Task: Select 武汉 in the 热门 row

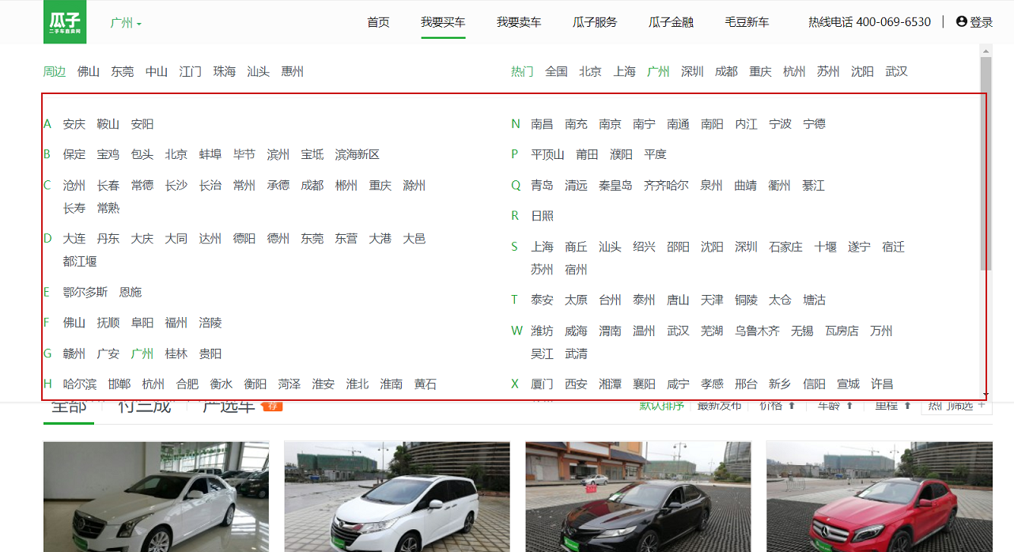Action: coord(896,71)
